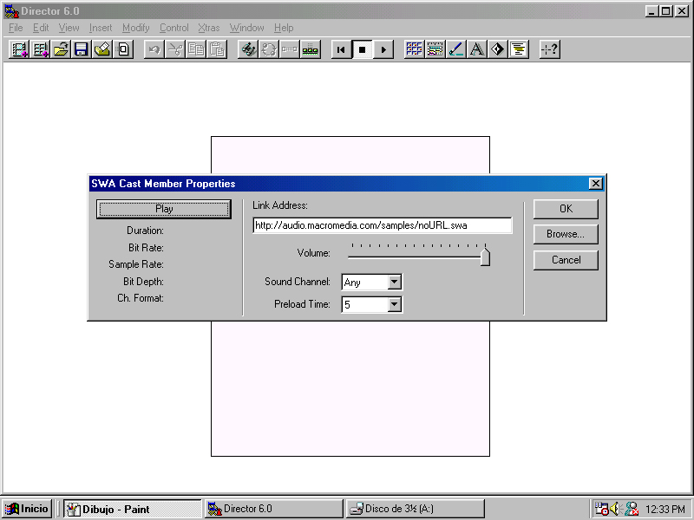Click the Find Cast Member binoculars icon
This screenshot has width=694, height=520.
[248, 49]
